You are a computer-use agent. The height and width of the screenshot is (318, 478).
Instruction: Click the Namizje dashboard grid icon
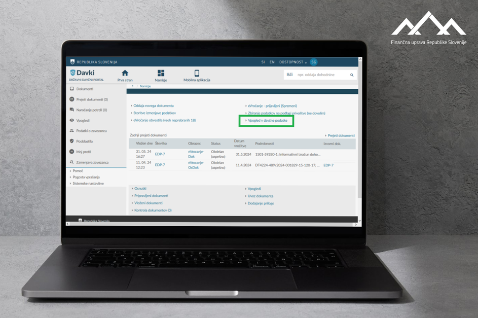[x=161, y=74]
